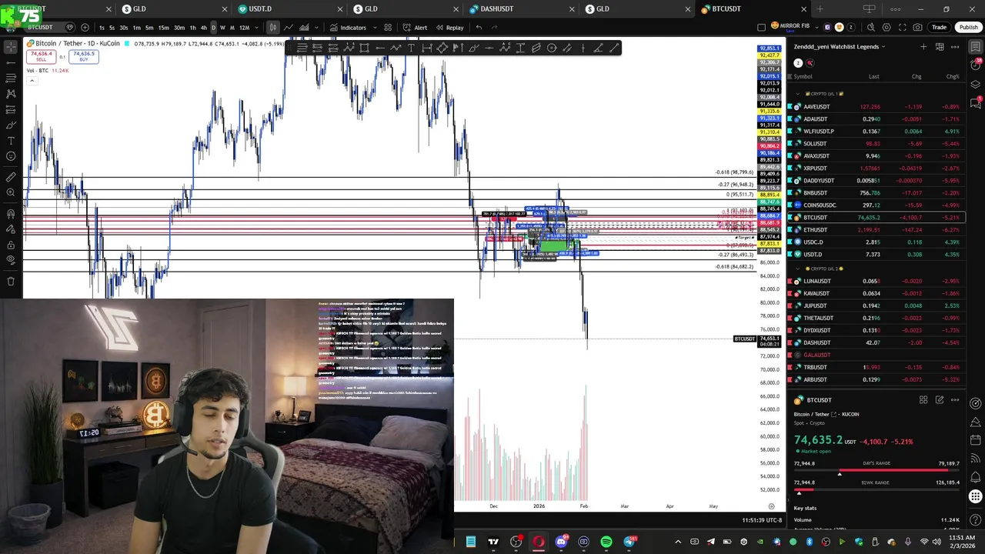This screenshot has height=554, width=985.
Task: Open Telegram from taskbar
Action: pyautogui.click(x=629, y=542)
